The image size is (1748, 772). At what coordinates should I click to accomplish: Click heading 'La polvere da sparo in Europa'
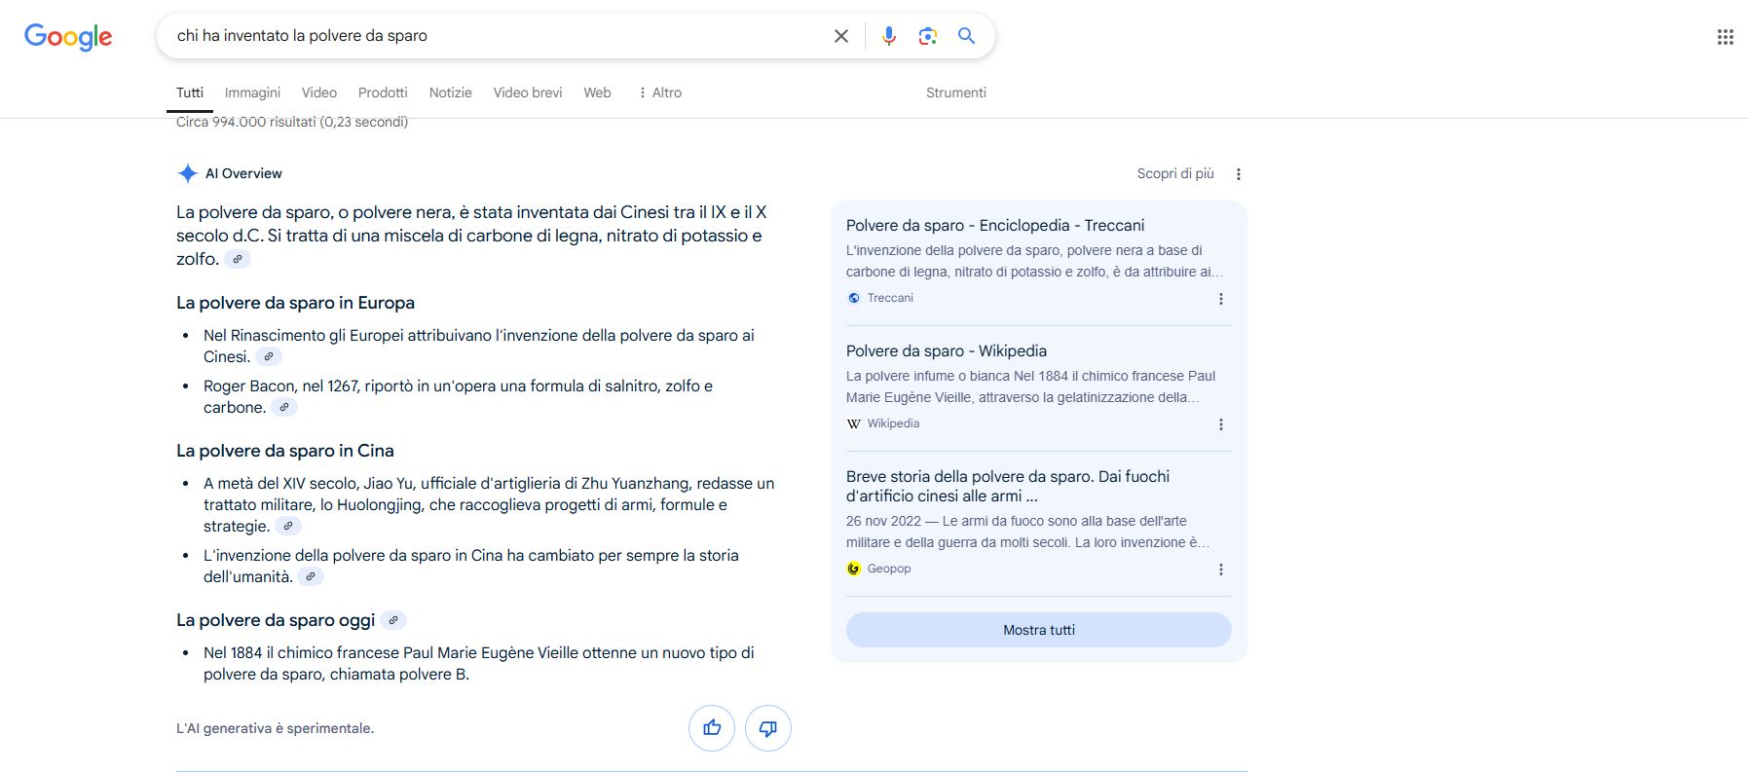pyautogui.click(x=295, y=303)
